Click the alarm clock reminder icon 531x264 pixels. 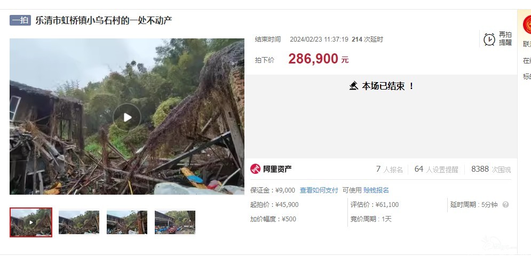[489, 39]
